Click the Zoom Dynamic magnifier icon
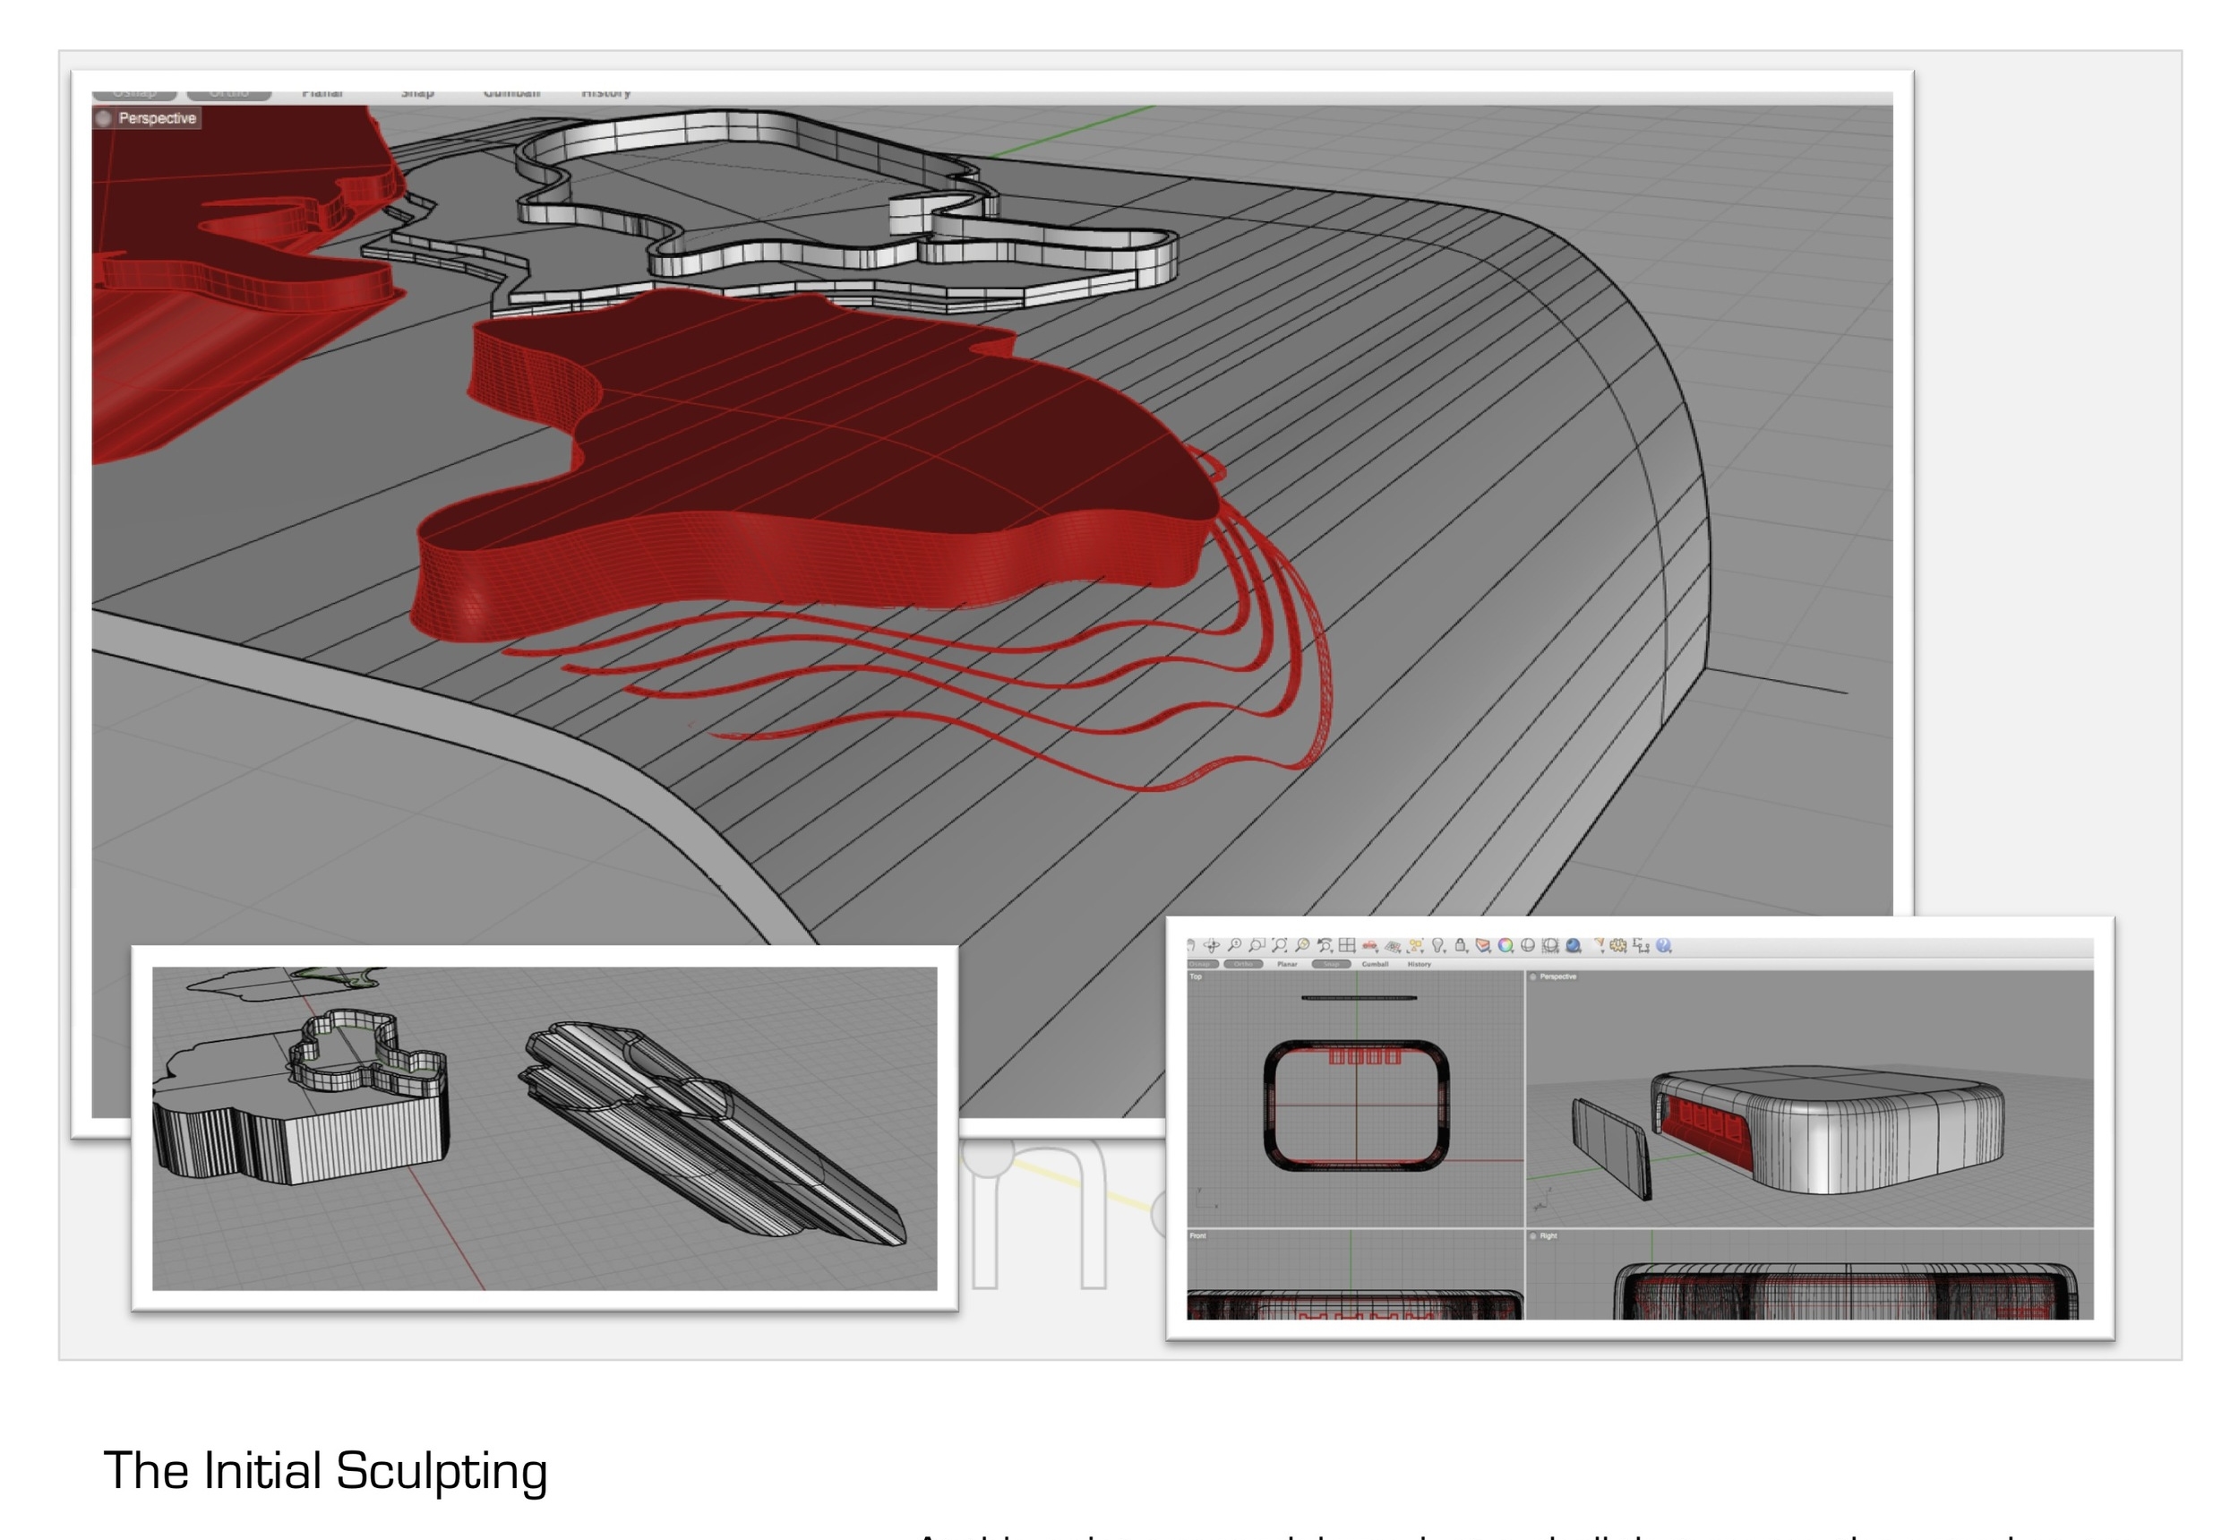Screen dimensions: 2239x1540 [x=1235, y=947]
